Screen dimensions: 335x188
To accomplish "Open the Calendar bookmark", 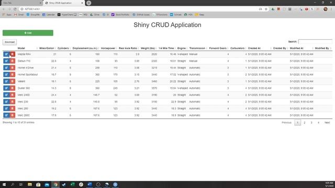I will (49, 15).
